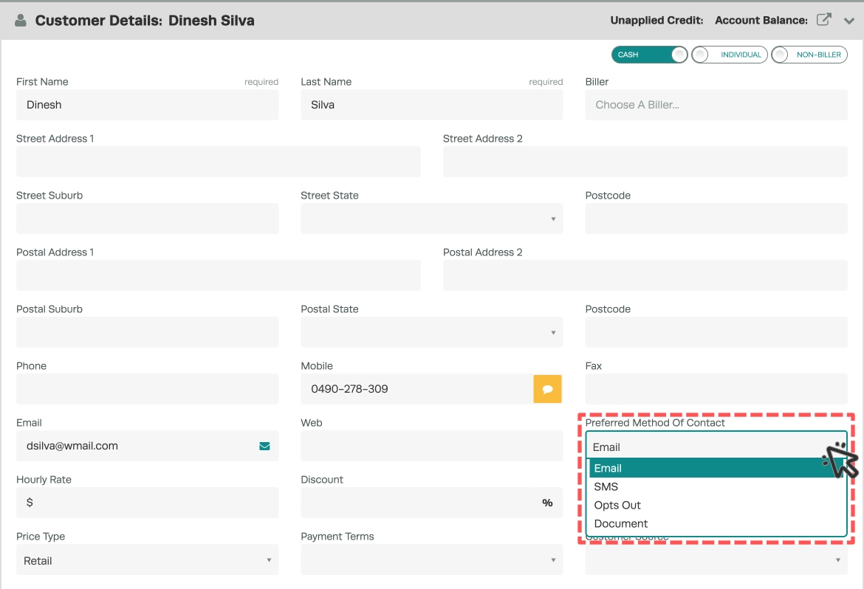Click the Customer Details: Dinesh Silva title
This screenshot has height=589, width=864.
(x=145, y=21)
